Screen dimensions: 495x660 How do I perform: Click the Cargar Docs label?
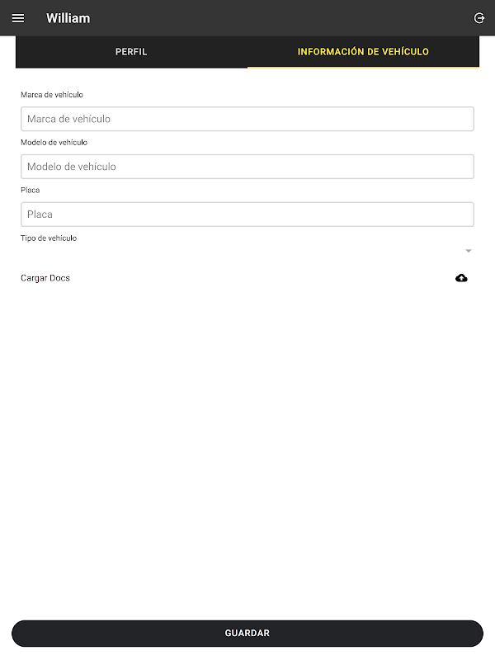pos(45,278)
